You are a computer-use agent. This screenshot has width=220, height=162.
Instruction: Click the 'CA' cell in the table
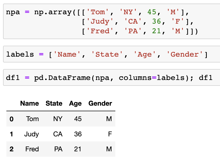58,134
